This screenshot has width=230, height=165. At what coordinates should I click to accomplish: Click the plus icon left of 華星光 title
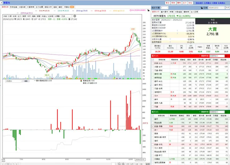(1, 3)
